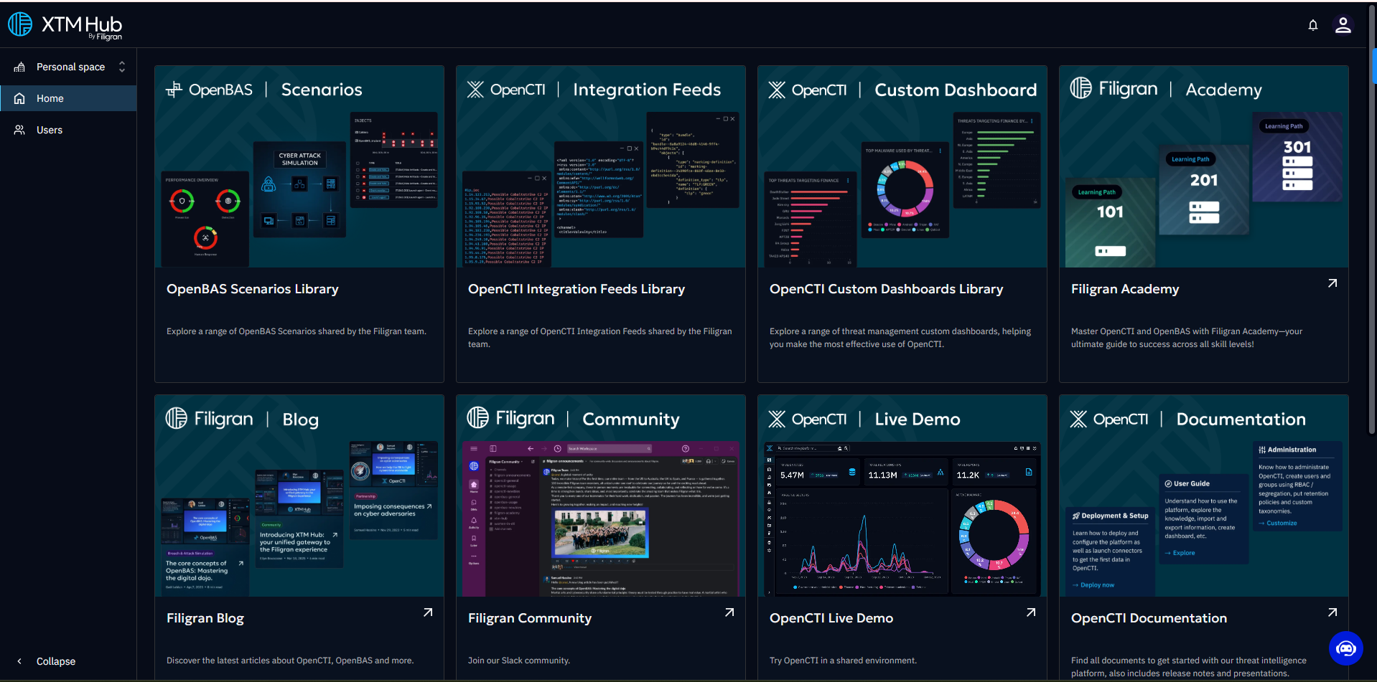Click the Collapse label in the sidebar
Screen dimensions: 1377x682
tap(56, 661)
